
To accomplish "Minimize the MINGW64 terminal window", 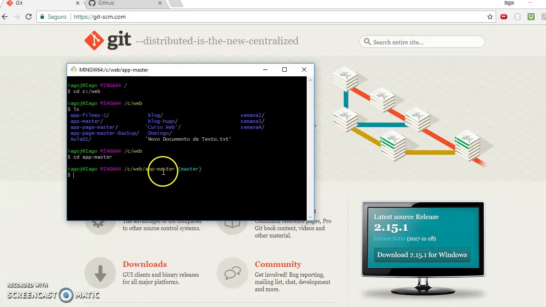I will 265,70.
